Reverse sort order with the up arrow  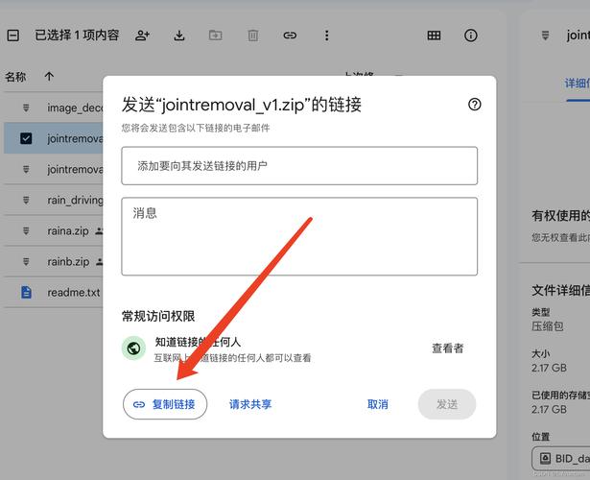49,77
